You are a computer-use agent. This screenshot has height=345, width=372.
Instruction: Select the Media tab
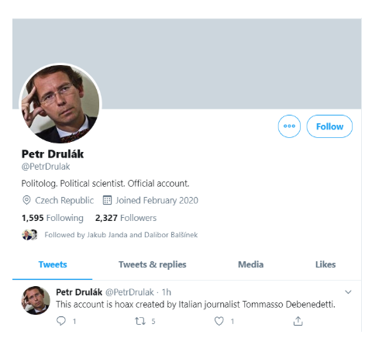(x=250, y=264)
